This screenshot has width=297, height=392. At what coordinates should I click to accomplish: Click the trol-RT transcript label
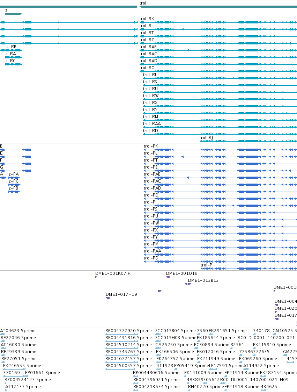tap(147, 33)
